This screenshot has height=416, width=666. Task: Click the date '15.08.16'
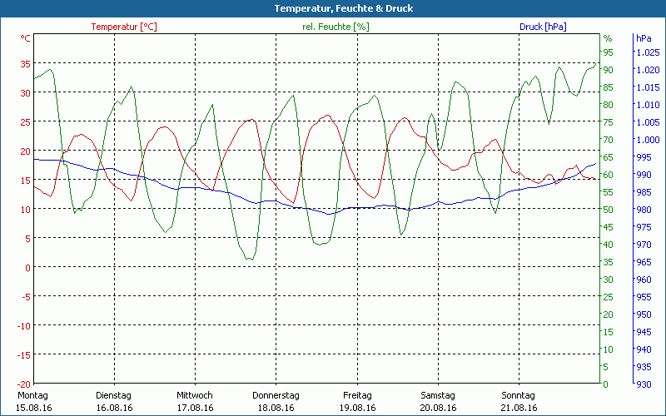click(x=33, y=408)
